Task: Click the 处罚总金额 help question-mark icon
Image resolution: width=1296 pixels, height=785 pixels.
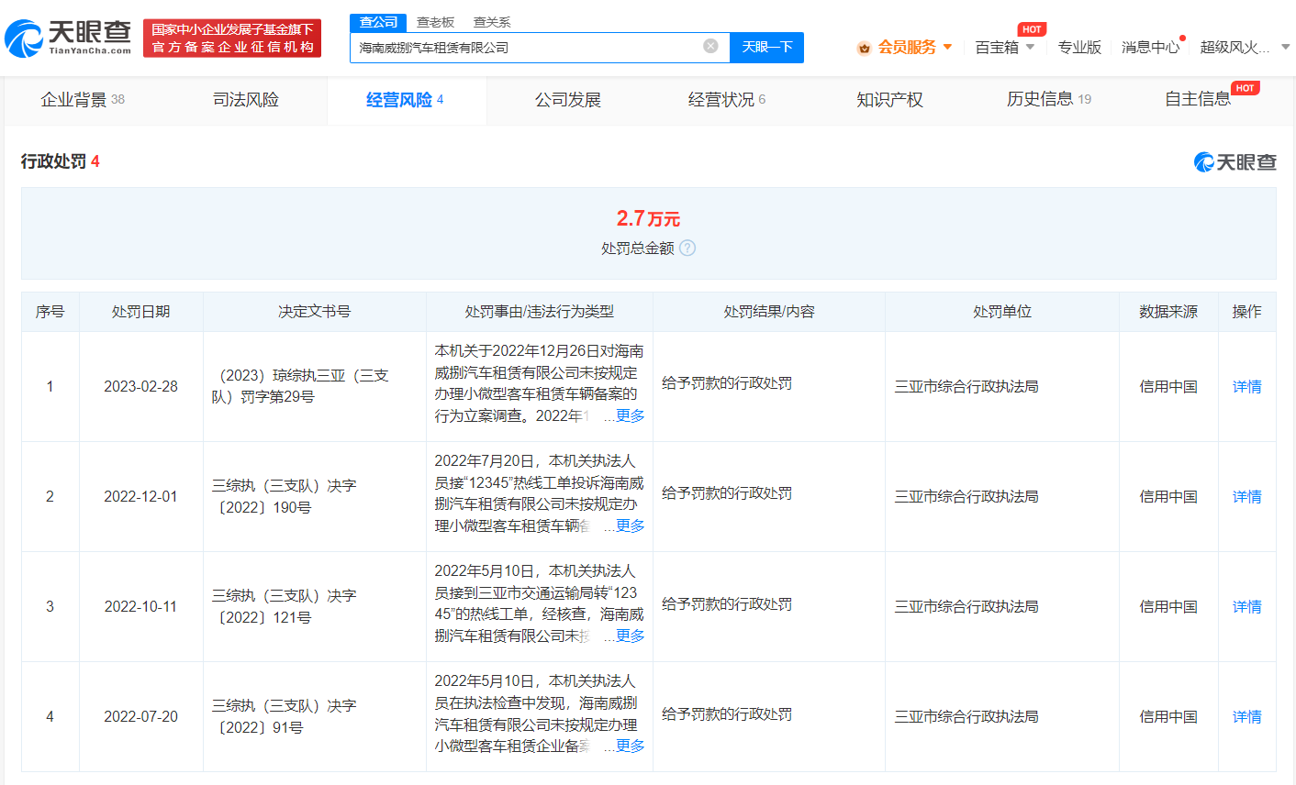Action: pyautogui.click(x=687, y=248)
